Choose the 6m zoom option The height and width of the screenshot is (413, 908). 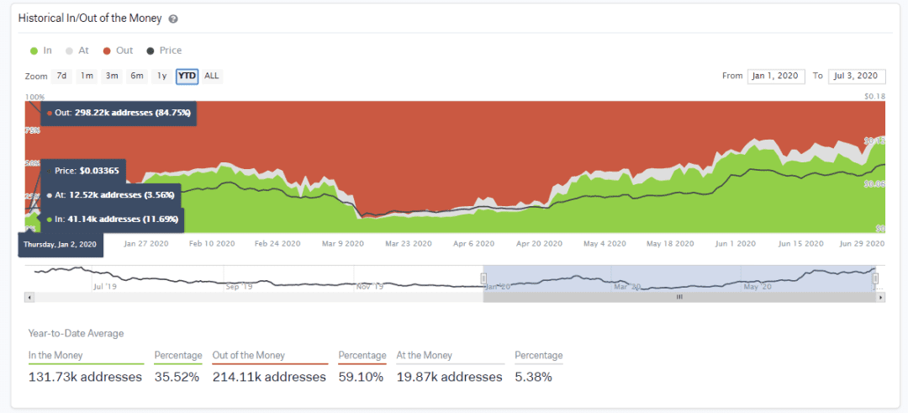pos(137,76)
